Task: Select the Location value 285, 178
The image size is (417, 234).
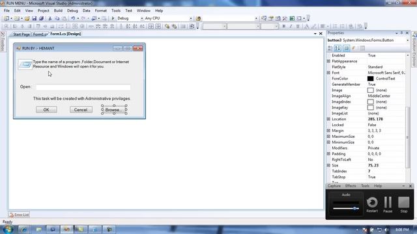Action: coord(375,119)
